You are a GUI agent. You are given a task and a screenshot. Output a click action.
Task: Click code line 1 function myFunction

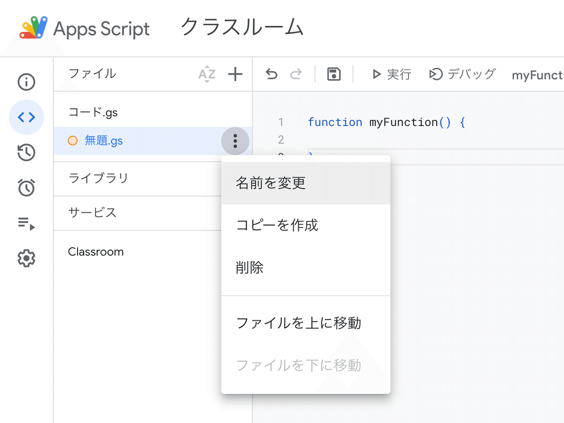coord(386,123)
